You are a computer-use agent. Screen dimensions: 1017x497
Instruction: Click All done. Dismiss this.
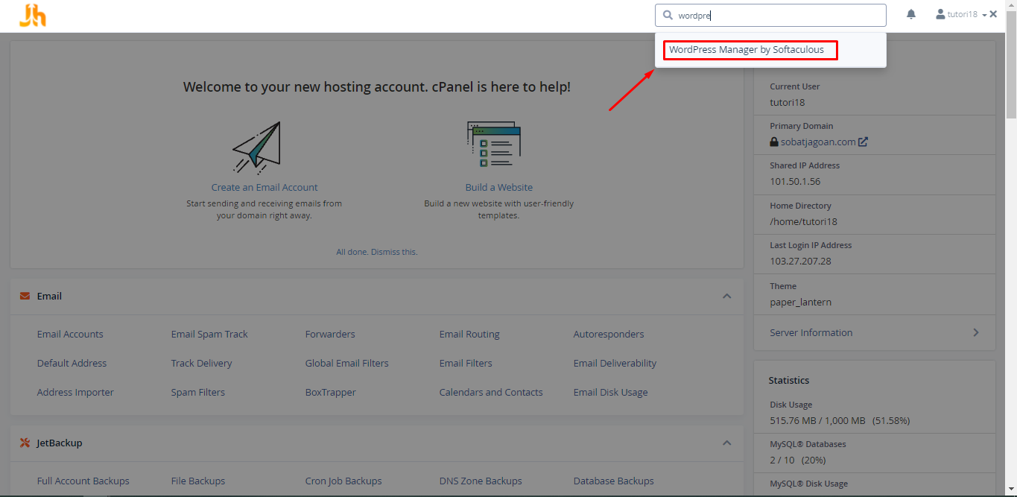(377, 252)
